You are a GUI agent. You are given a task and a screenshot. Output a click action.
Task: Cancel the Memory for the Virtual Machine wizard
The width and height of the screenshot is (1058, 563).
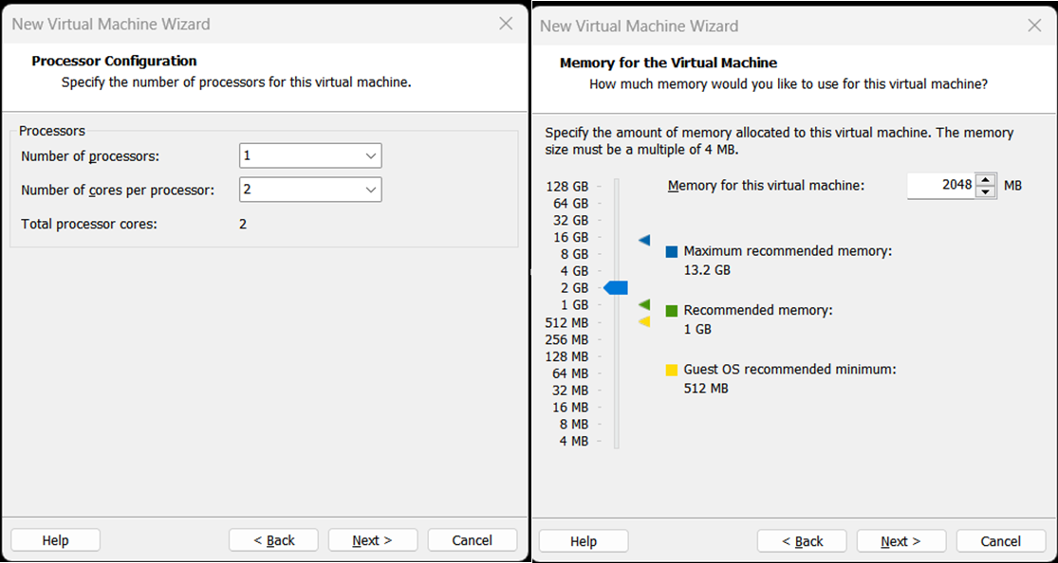pos(1001,541)
